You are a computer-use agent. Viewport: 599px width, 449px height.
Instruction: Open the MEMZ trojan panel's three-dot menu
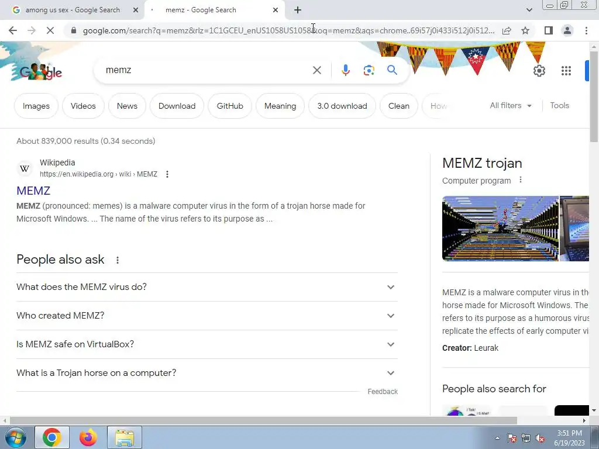point(520,180)
